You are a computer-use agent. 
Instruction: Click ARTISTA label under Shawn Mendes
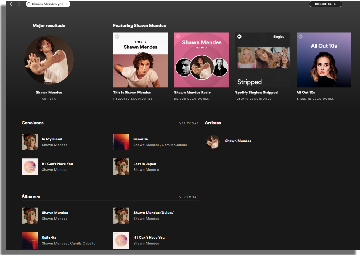[49, 99]
